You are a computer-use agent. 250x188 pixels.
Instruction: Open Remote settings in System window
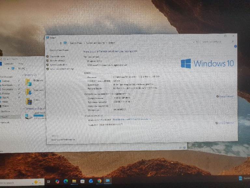[58, 60]
